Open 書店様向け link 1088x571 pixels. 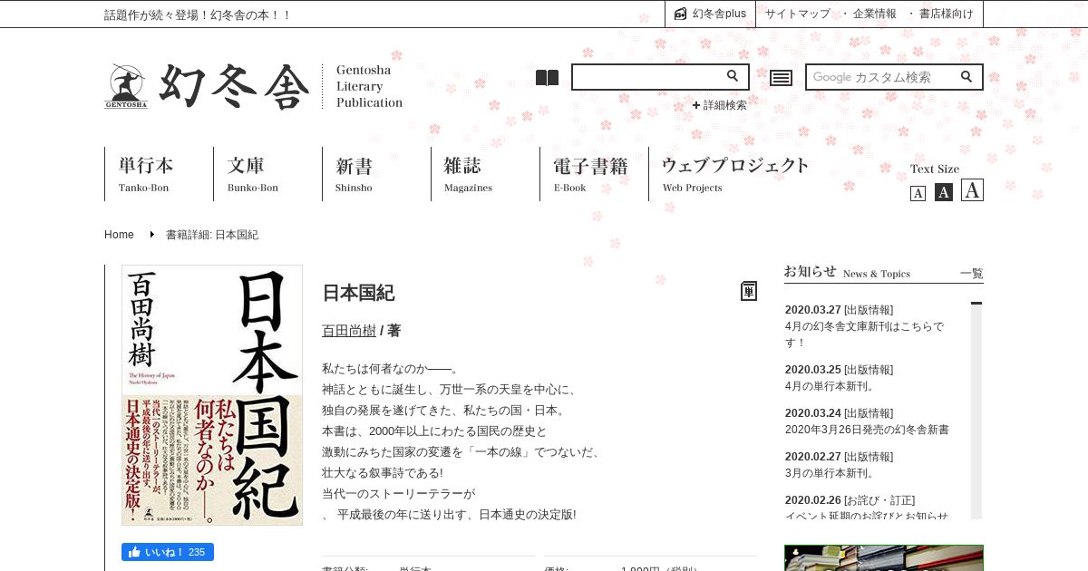click(946, 14)
